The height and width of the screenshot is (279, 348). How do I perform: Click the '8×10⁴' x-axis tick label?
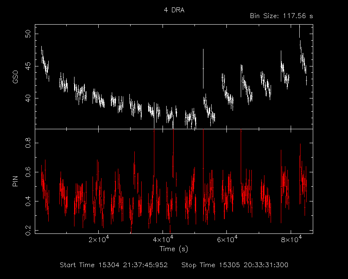tap(292, 240)
